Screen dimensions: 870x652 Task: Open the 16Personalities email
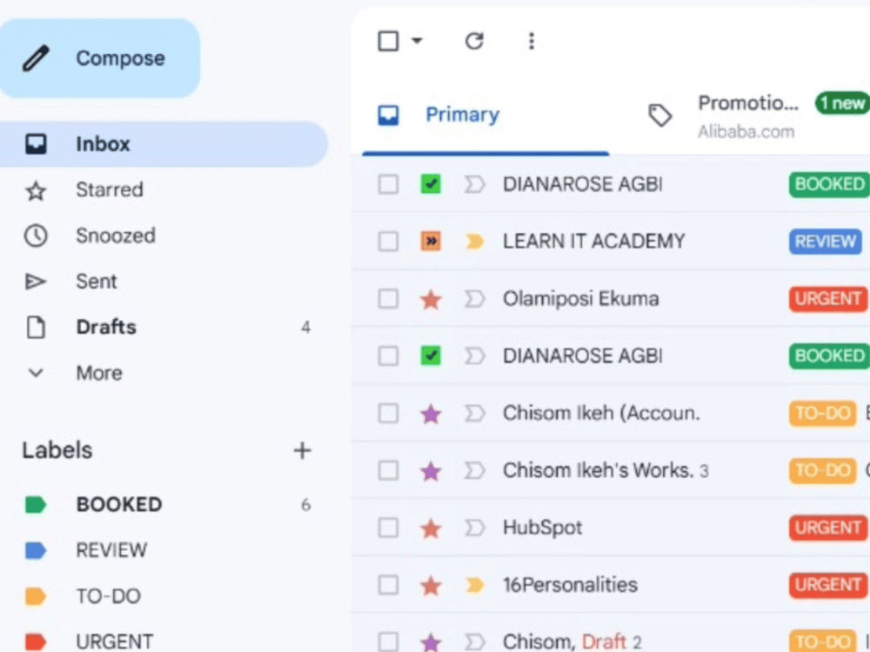point(571,585)
